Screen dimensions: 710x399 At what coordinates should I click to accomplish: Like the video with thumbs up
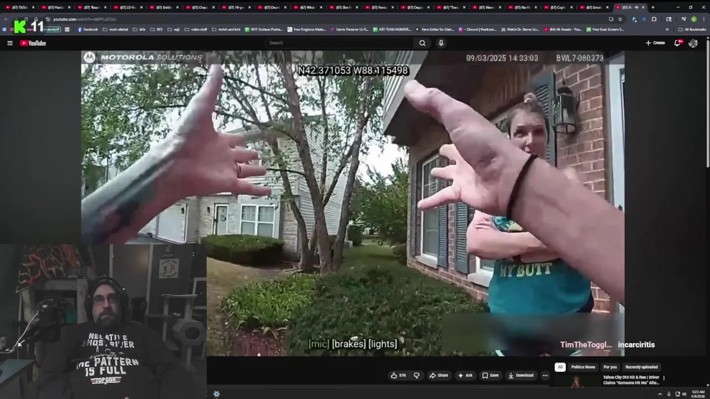398,375
